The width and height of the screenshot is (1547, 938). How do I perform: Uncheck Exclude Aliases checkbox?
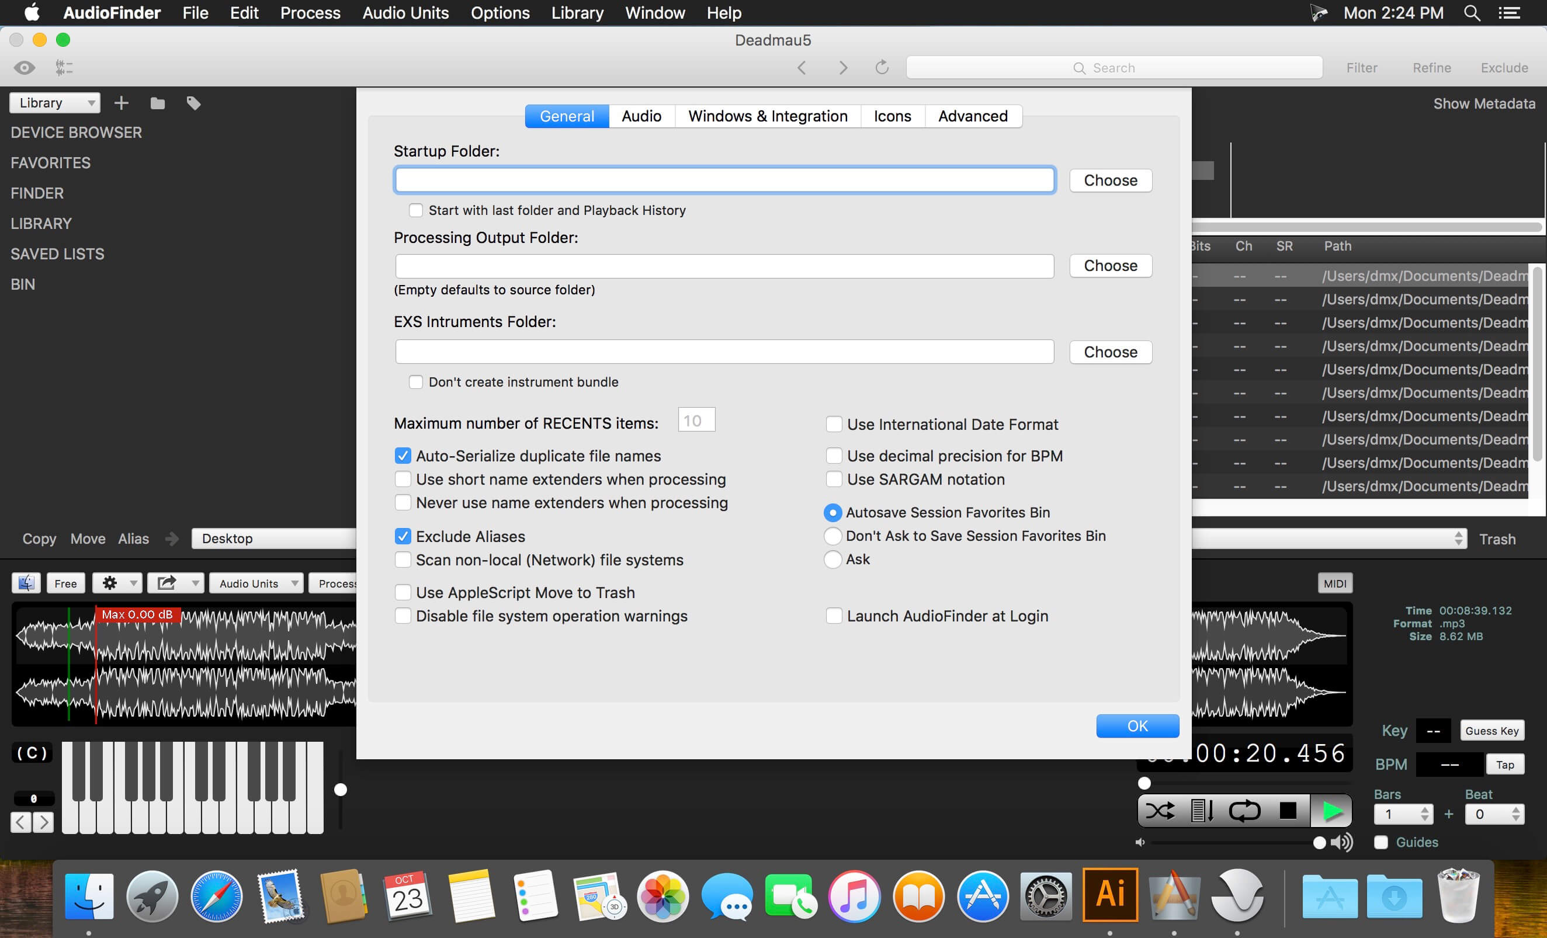[x=403, y=537]
